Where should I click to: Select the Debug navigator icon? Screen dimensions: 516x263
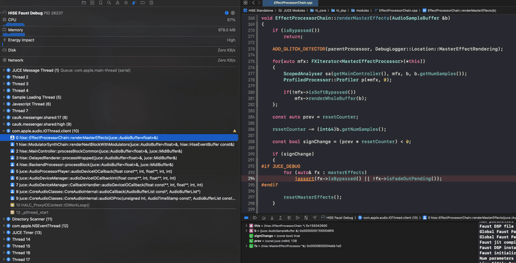click(x=134, y=3)
